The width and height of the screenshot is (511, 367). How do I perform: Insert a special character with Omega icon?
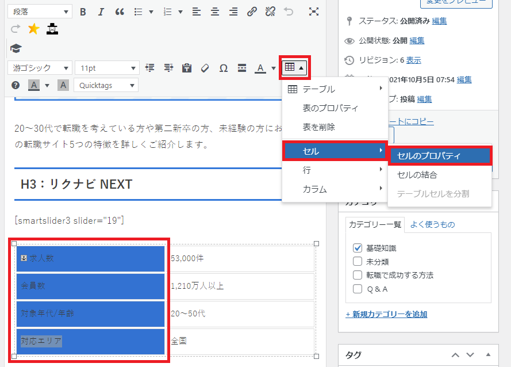point(224,68)
